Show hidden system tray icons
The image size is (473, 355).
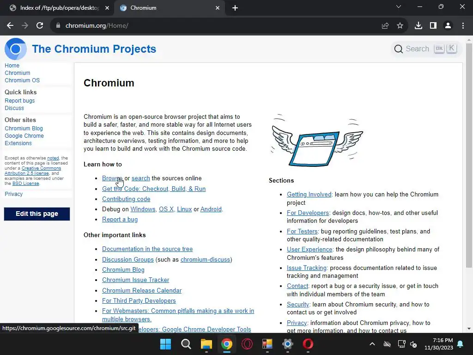click(x=372, y=344)
